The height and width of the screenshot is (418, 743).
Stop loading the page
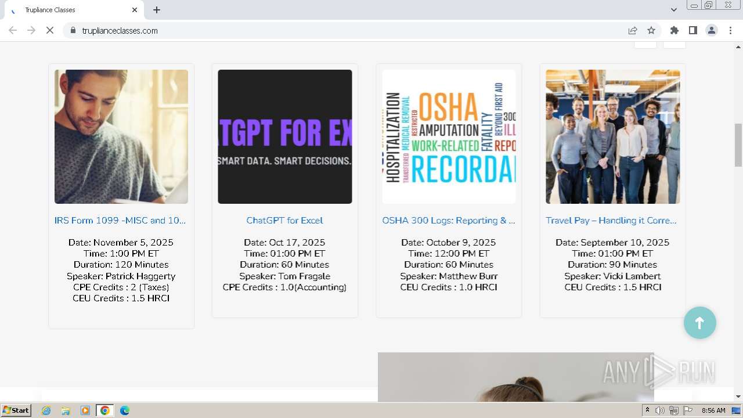tap(50, 30)
